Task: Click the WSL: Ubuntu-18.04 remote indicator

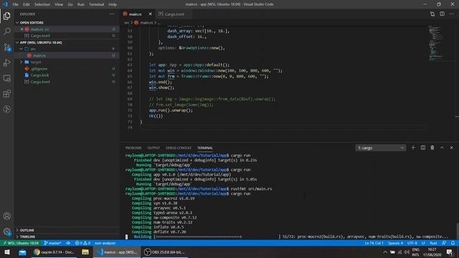Action: point(21,243)
